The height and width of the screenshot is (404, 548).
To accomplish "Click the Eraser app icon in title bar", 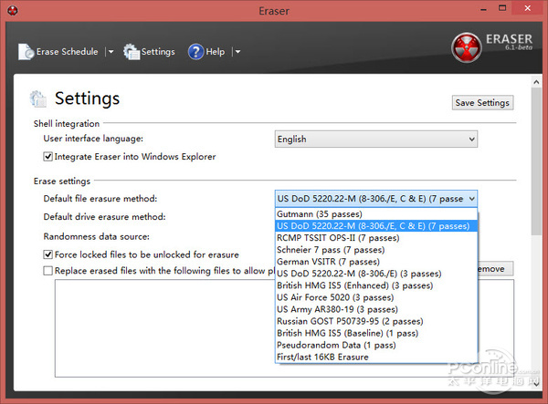I will pyautogui.click(x=12, y=10).
